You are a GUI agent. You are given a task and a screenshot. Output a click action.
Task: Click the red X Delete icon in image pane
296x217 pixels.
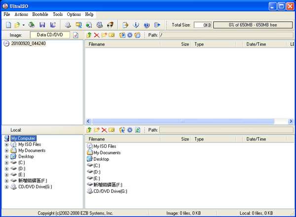tap(97, 35)
